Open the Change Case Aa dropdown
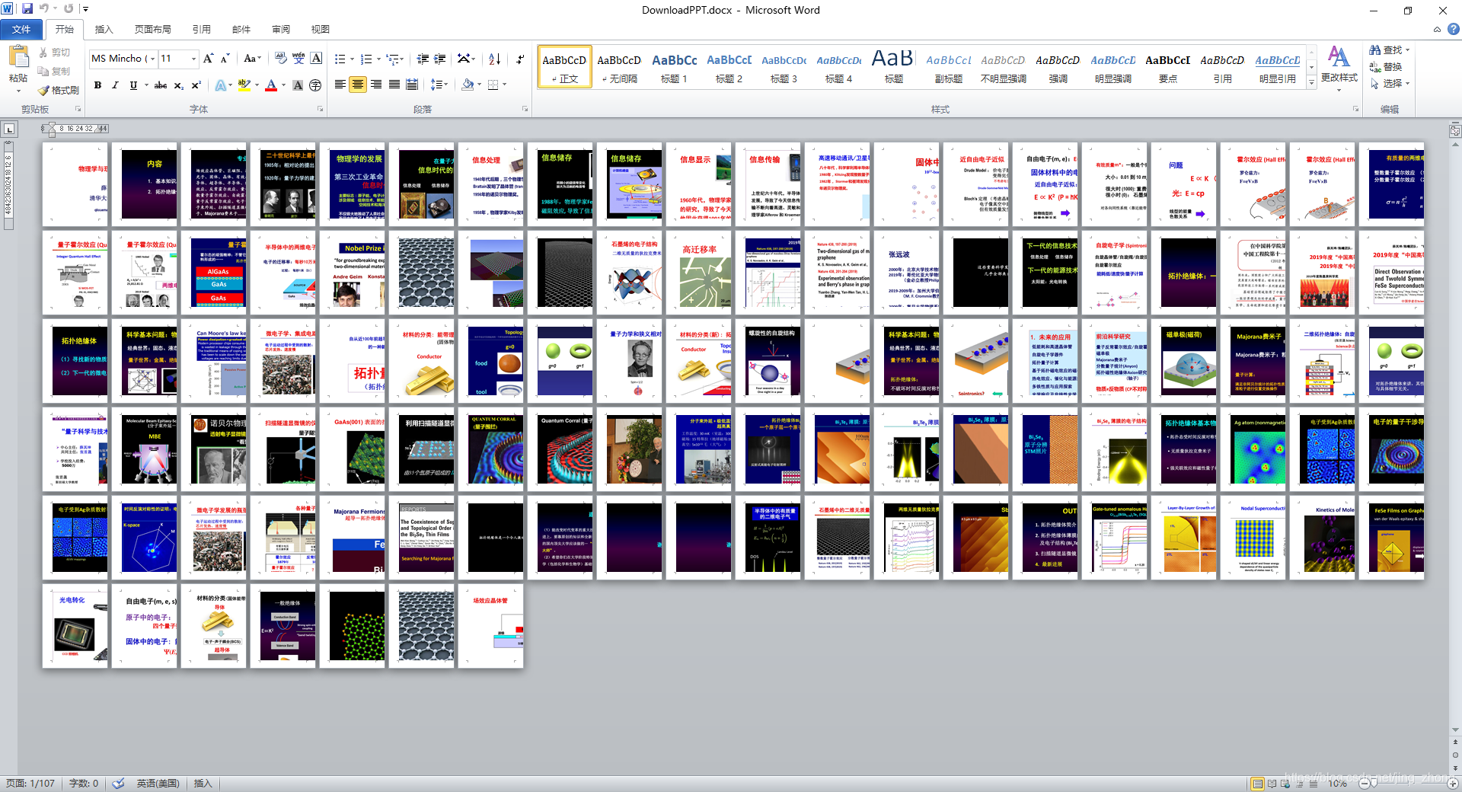This screenshot has height=792, width=1462. pos(252,59)
